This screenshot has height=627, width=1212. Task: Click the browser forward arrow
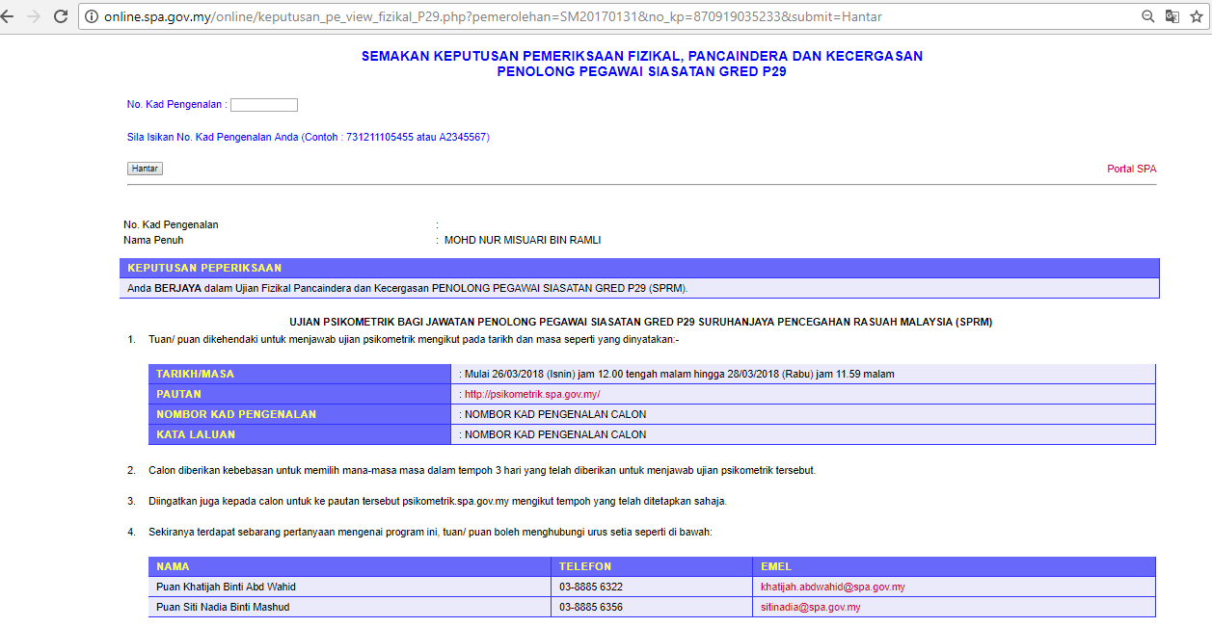pos(34,16)
